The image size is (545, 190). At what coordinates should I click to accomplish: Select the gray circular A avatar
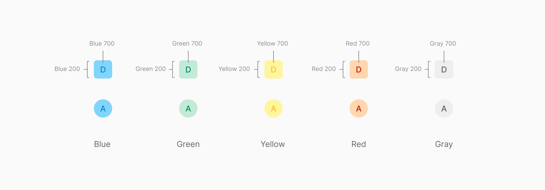click(444, 108)
